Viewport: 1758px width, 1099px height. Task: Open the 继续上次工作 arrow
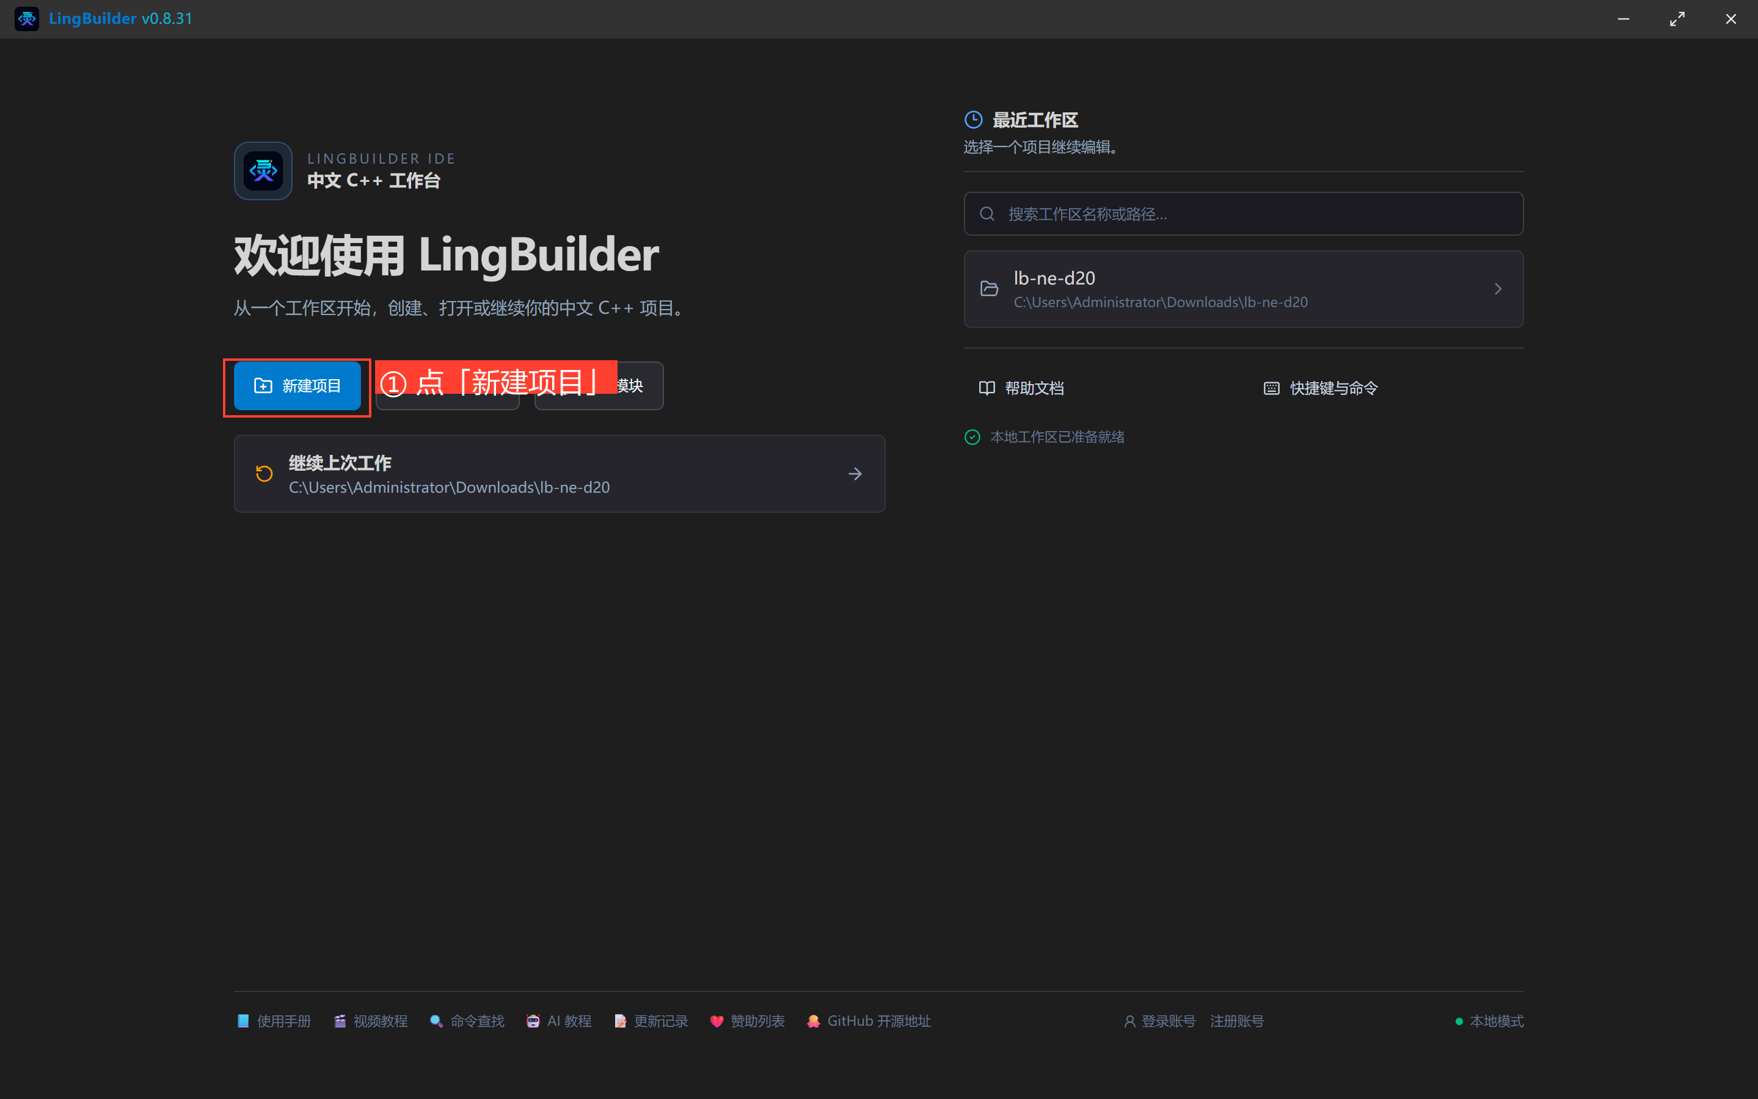click(855, 474)
